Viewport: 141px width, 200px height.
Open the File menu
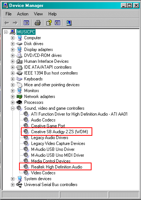point(8,14)
